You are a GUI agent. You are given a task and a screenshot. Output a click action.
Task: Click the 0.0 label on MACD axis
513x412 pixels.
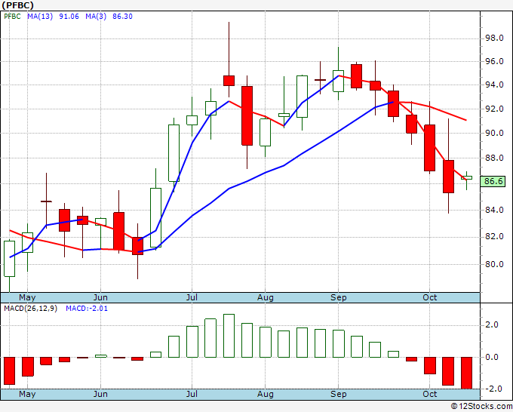point(492,357)
